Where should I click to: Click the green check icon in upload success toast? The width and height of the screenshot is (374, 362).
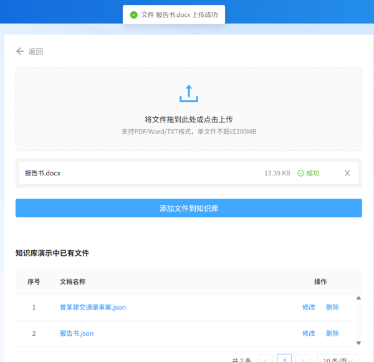click(134, 15)
